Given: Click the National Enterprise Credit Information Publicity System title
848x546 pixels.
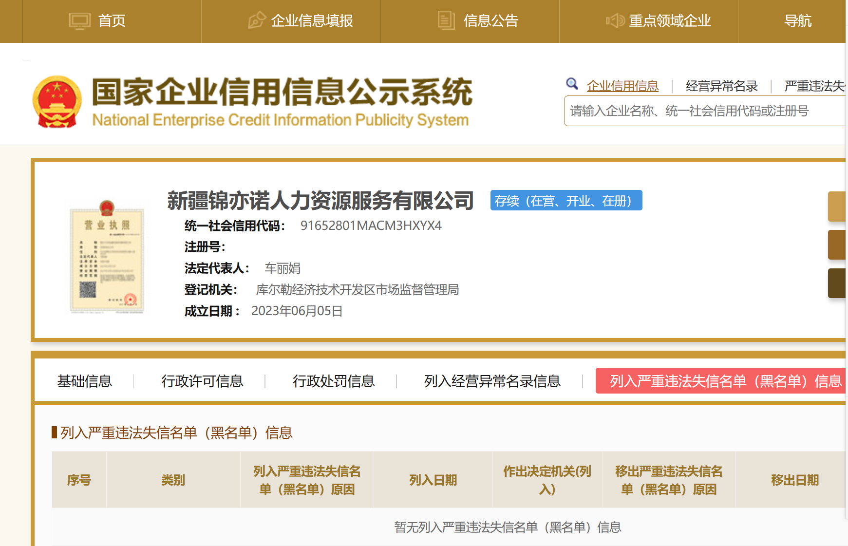Looking at the screenshot, I should tap(281, 120).
